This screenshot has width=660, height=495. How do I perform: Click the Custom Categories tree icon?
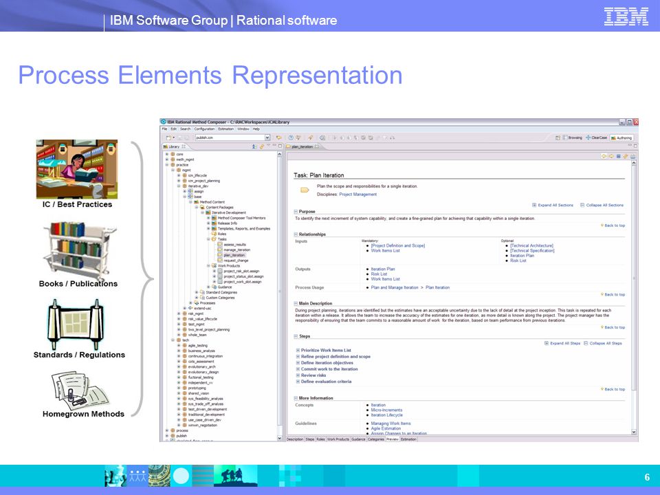[202, 298]
